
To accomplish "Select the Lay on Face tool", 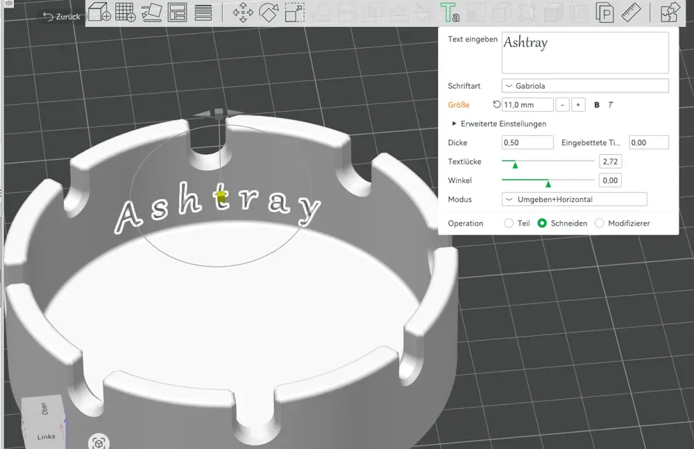I will pos(321,12).
